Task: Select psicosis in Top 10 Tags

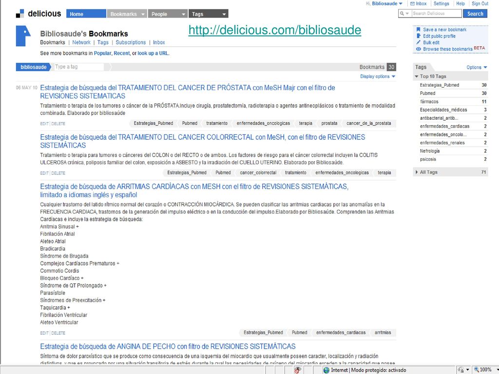Action: tap(428, 159)
